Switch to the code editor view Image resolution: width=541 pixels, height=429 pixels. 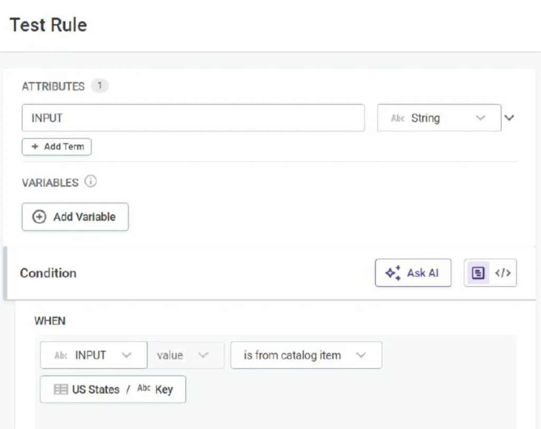coord(502,273)
